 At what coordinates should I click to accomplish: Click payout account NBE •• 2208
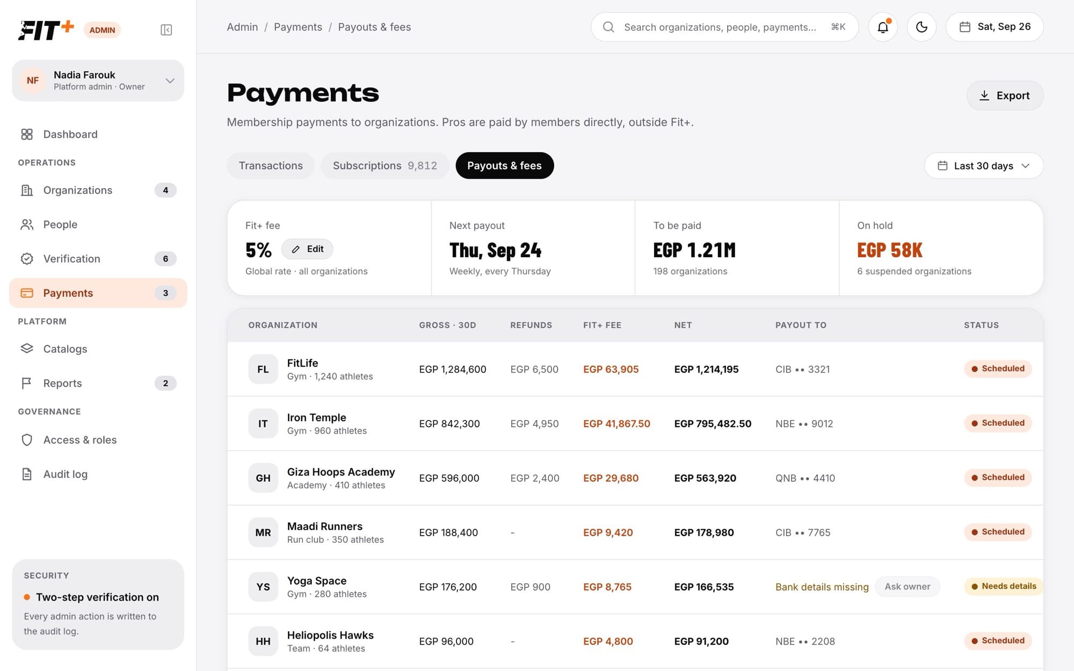click(x=805, y=641)
